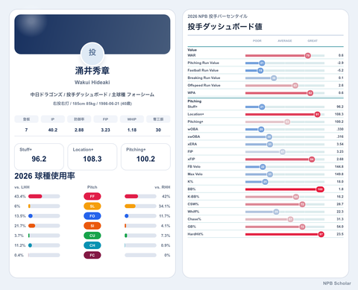Screen dimensions: 358x290
Task: Click the FF usage bar vs. LHH
Action: [x=44, y=196]
